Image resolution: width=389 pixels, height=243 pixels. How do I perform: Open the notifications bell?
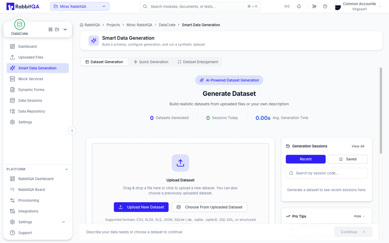299,6
